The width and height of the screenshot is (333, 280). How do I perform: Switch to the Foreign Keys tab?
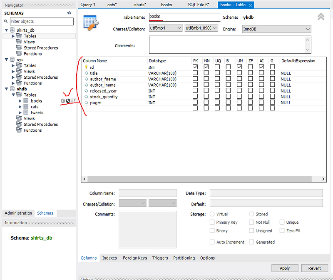[134, 258]
